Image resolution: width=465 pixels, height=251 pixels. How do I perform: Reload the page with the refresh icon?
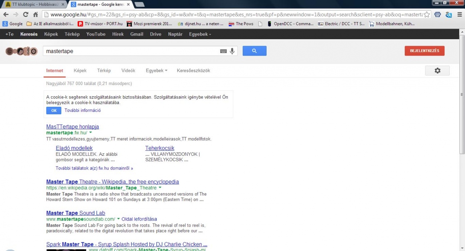pyautogui.click(x=25, y=15)
